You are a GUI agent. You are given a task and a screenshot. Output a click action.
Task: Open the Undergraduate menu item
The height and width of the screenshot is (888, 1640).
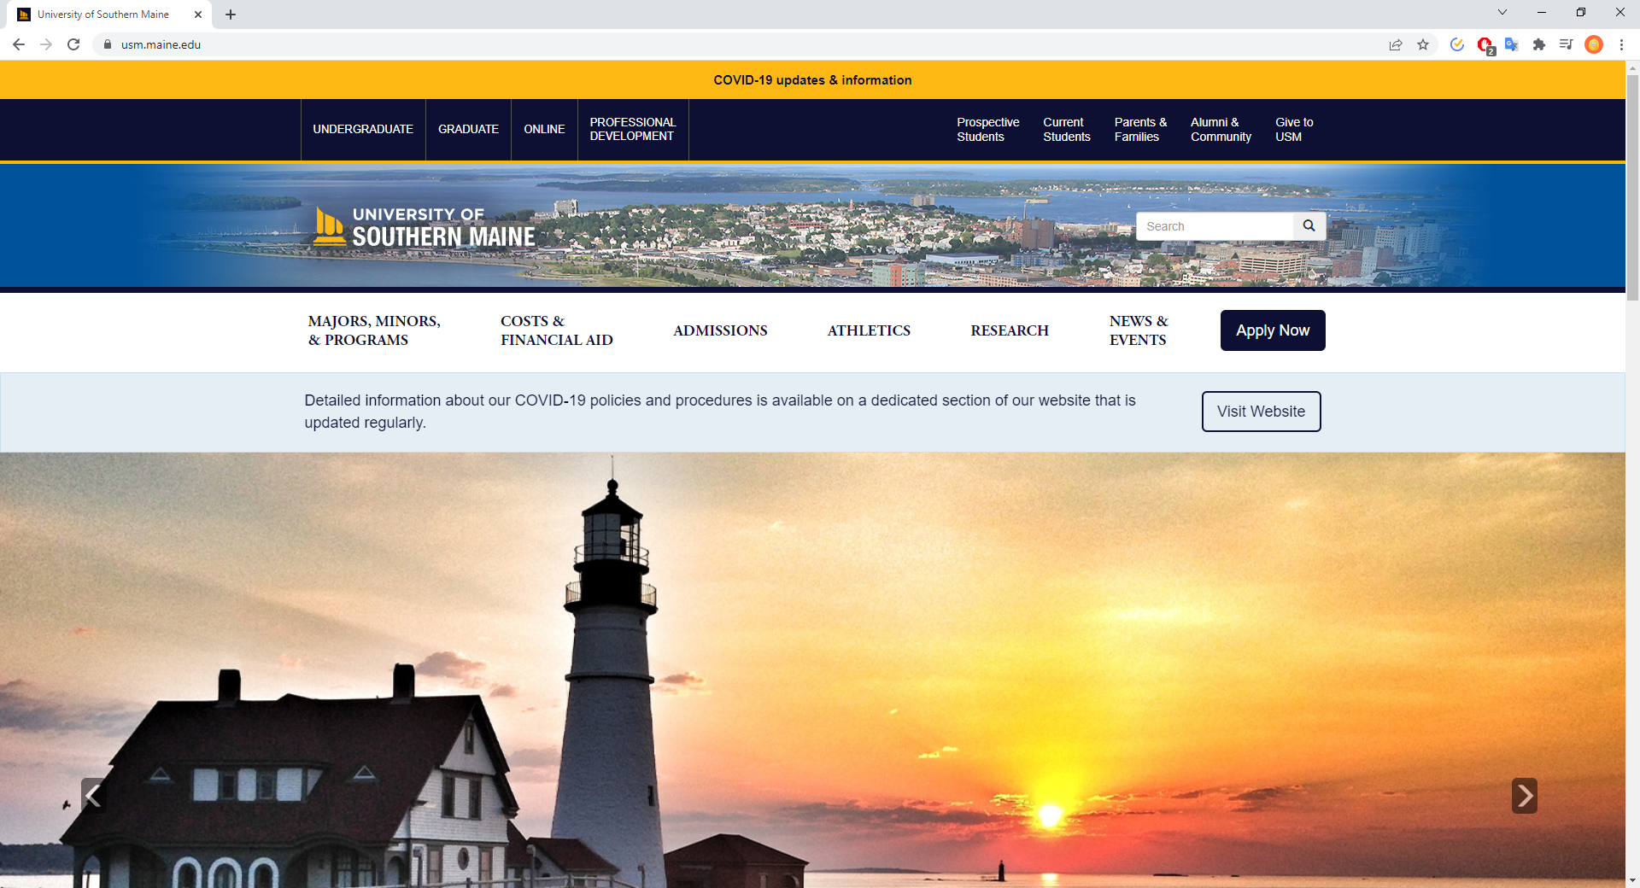point(363,129)
